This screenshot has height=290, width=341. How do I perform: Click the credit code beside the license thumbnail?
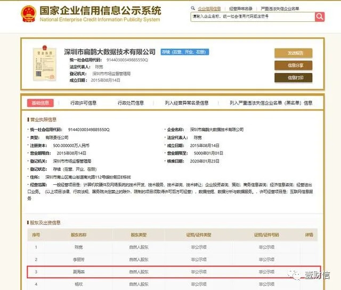[127, 60]
